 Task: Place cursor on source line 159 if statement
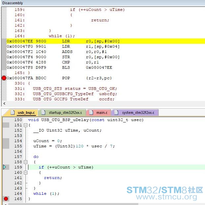point(66,167)
